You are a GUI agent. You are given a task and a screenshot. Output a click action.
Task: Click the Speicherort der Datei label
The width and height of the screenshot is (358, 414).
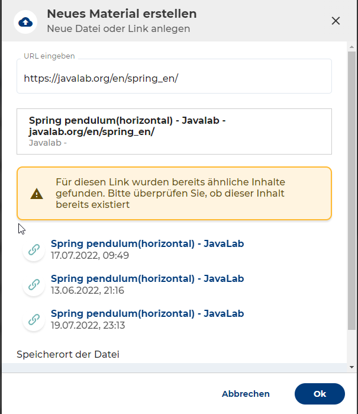click(x=68, y=355)
